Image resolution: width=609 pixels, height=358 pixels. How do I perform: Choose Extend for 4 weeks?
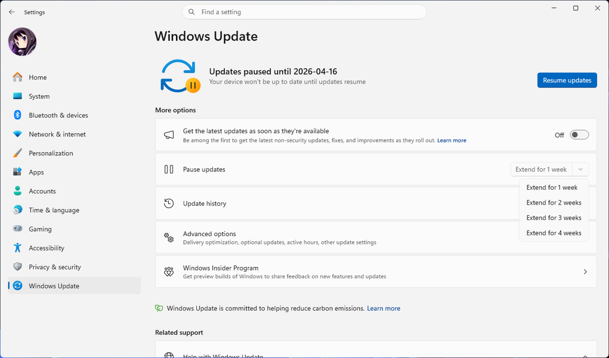click(554, 233)
